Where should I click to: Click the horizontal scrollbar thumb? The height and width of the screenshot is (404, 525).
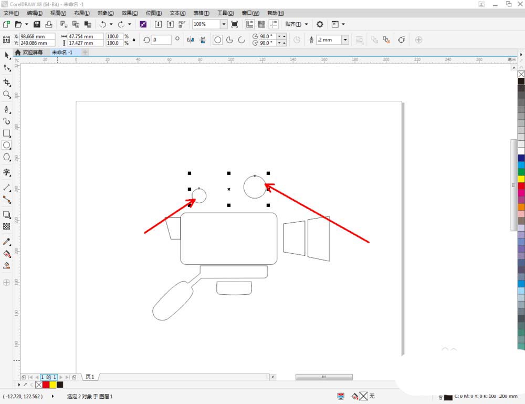324,377
